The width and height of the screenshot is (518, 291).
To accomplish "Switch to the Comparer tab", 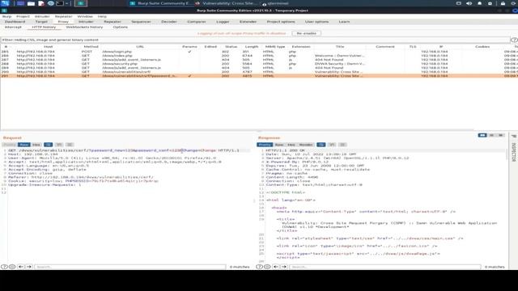I will click(197, 22).
